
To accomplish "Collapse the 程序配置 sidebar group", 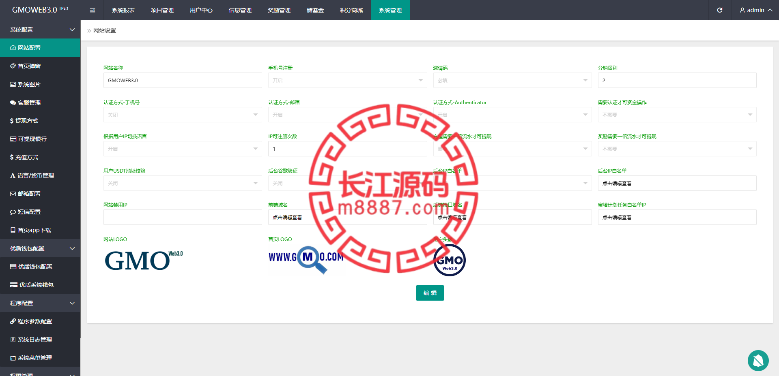I will pos(40,303).
